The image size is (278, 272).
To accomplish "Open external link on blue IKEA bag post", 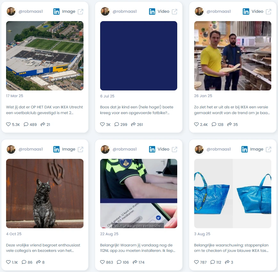I will (268, 150).
